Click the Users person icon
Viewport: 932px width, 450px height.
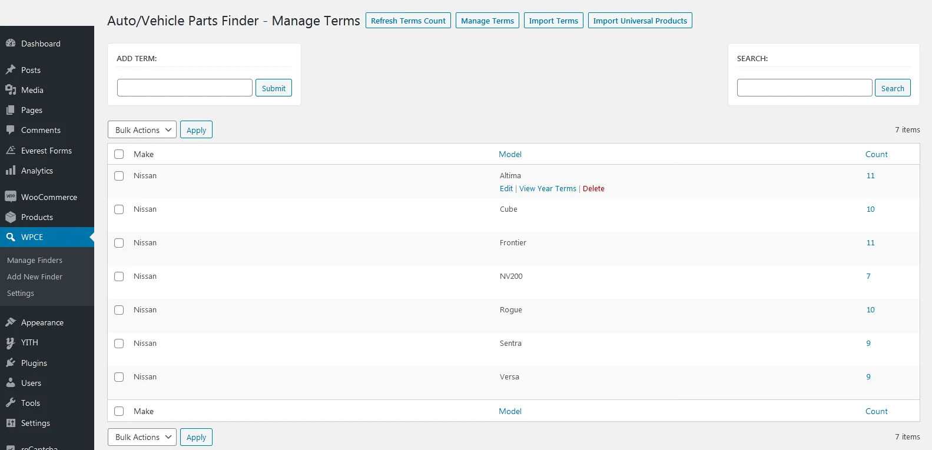[11, 383]
